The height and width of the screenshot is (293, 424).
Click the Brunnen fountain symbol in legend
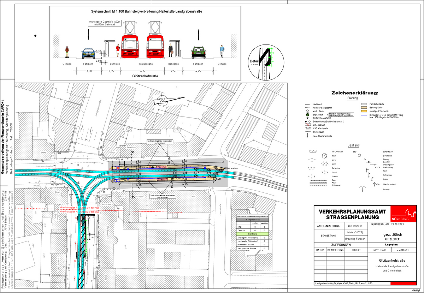[x=361, y=188]
